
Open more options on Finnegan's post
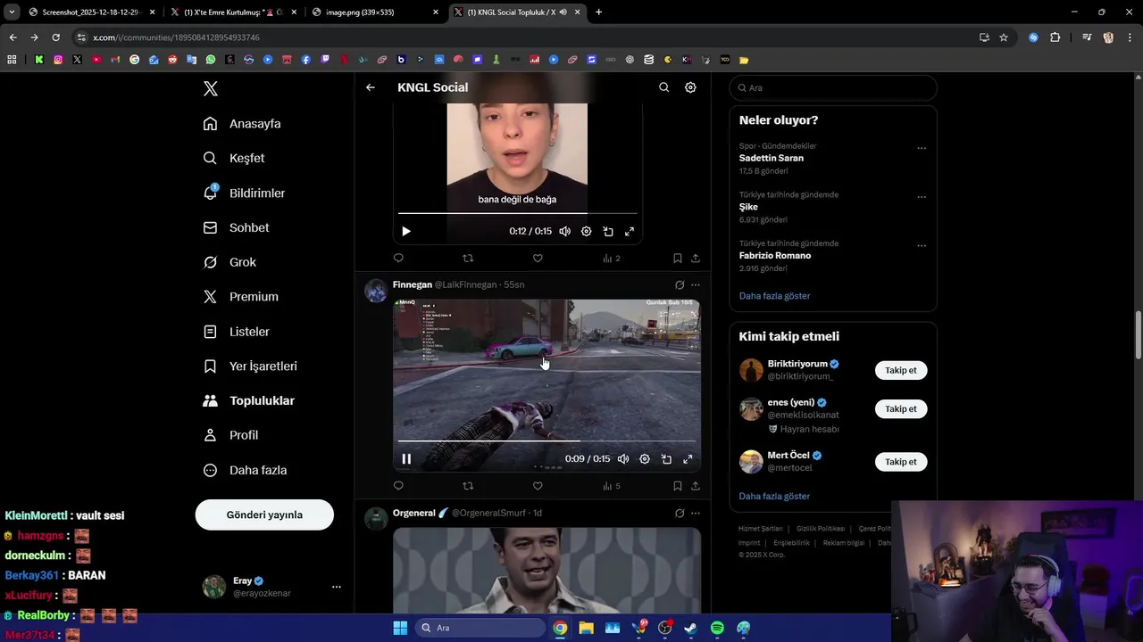coord(696,285)
